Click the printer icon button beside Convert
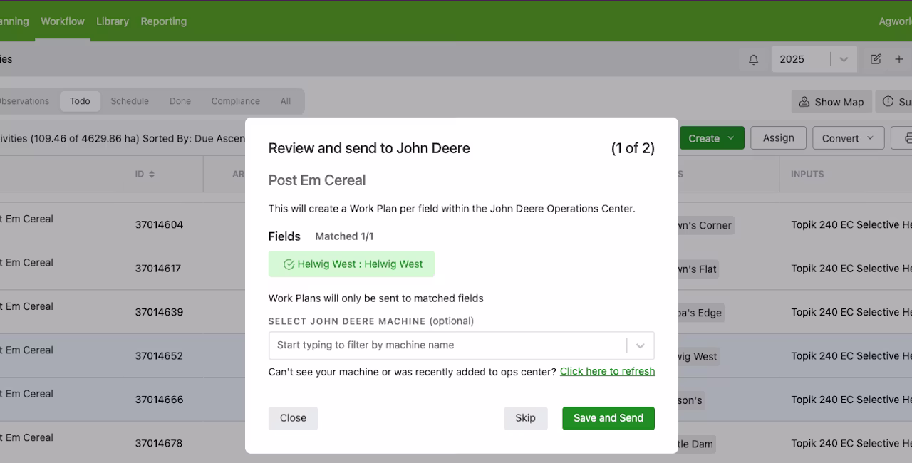Image resolution: width=912 pixels, height=463 pixels. point(903,138)
